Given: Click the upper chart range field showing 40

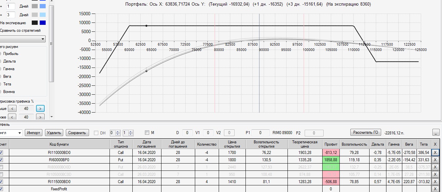Looking at the screenshot, I should point(26,109).
